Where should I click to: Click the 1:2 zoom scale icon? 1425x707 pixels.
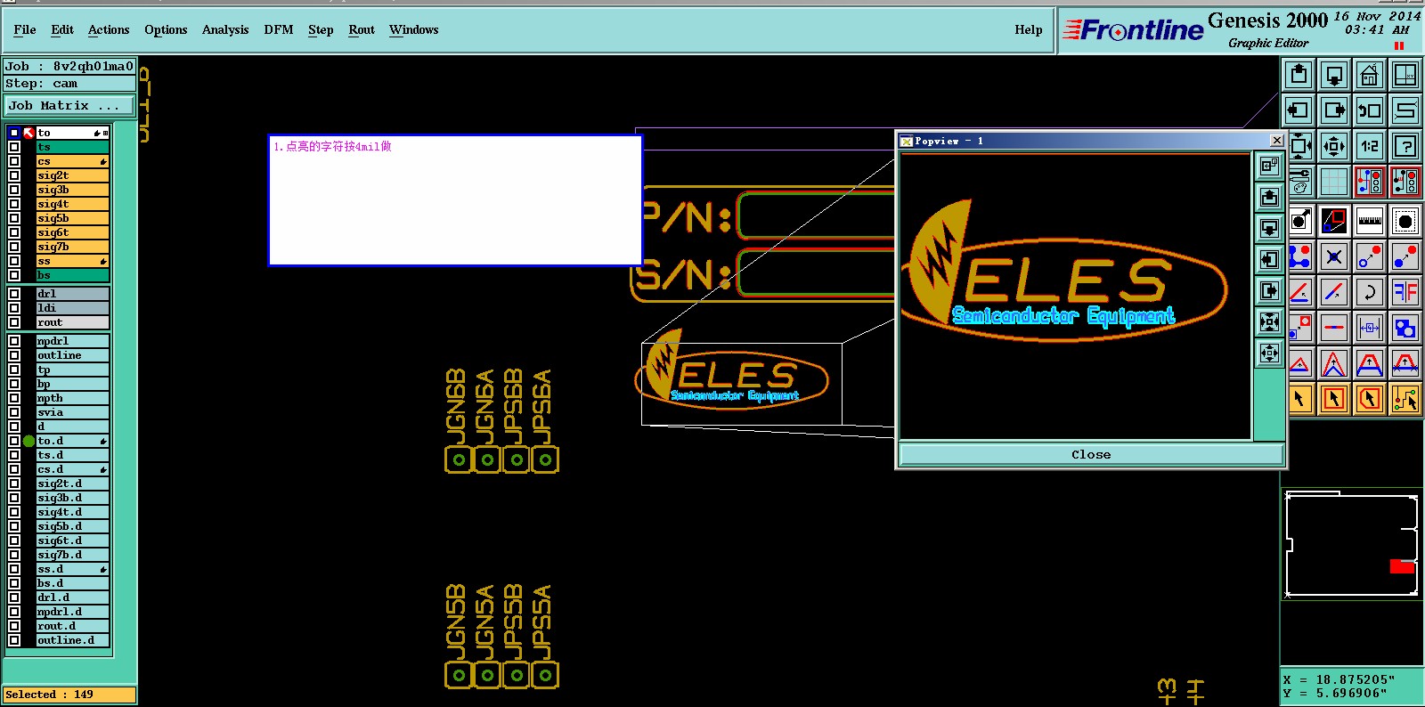1370,146
